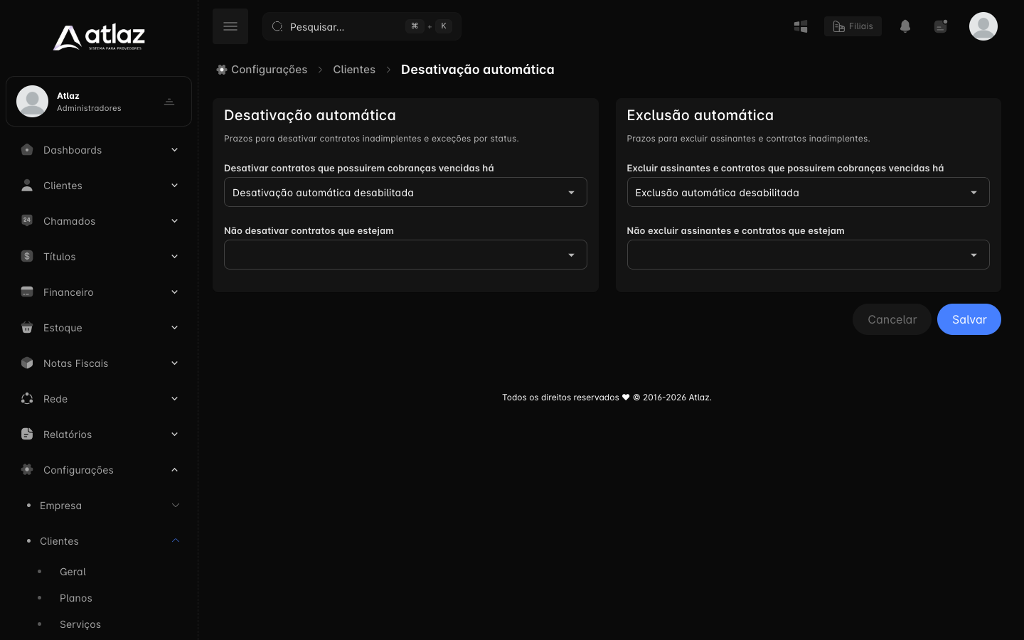
Task: Click the Clientes person icon
Action: pyautogui.click(x=27, y=185)
